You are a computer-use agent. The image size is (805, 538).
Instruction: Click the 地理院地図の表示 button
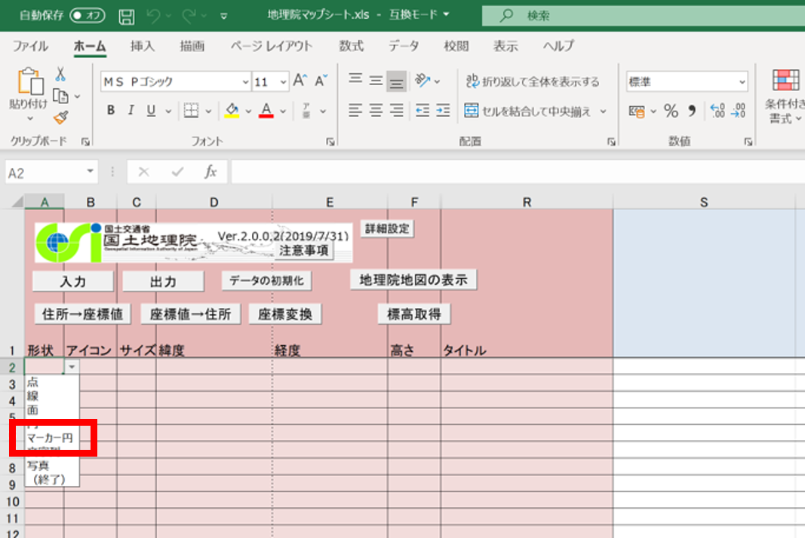pos(413,280)
